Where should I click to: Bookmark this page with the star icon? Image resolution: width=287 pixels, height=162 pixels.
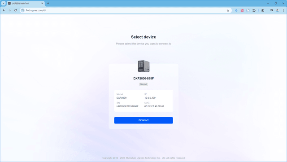pos(228,10)
